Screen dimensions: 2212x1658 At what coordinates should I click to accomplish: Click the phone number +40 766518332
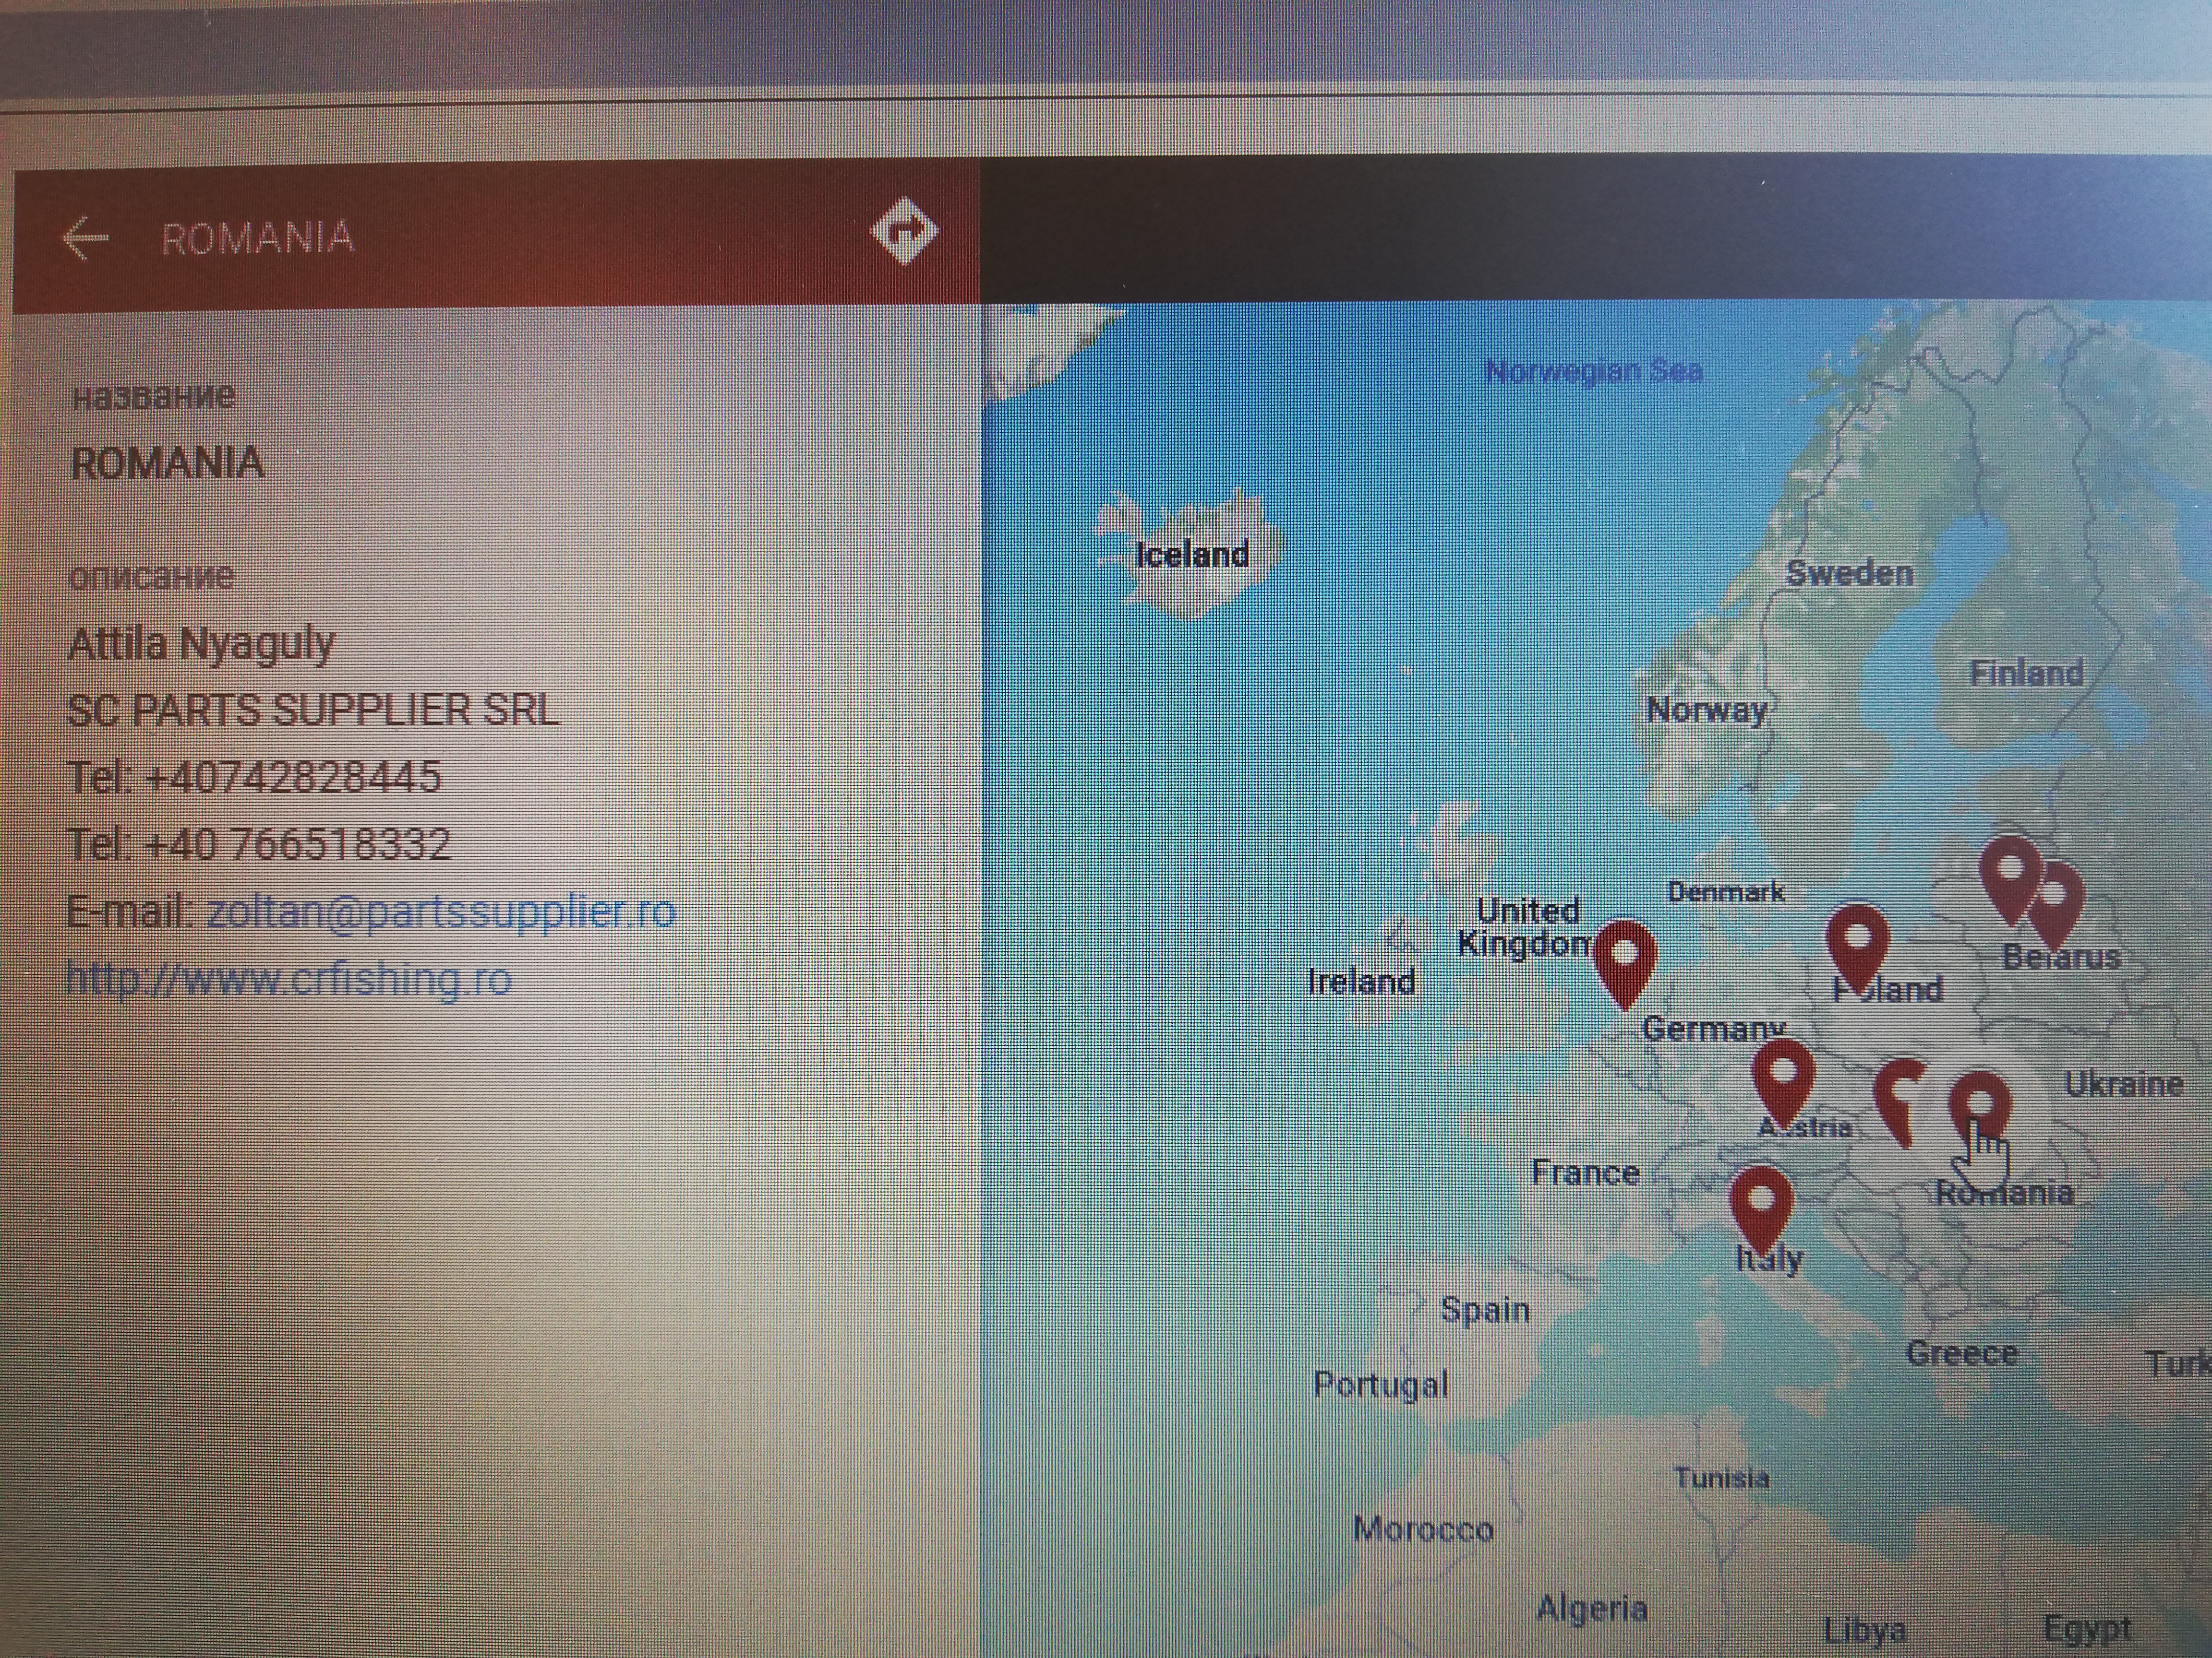point(298,844)
